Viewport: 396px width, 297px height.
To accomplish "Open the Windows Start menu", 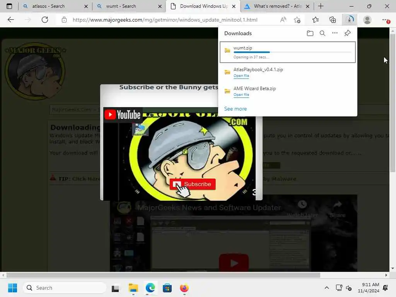I will point(12,288).
